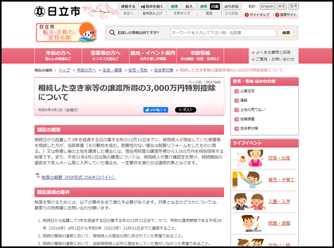This screenshot has height=248, width=334.
Task: Open the 妊娠・出産 life event link
Action: (279, 158)
